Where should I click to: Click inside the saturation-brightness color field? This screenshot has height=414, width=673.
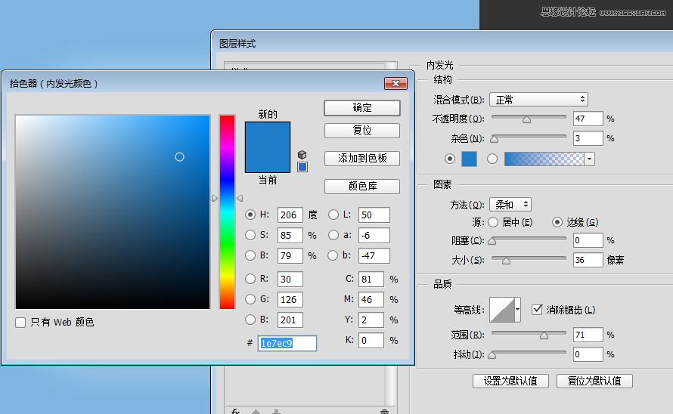point(113,212)
